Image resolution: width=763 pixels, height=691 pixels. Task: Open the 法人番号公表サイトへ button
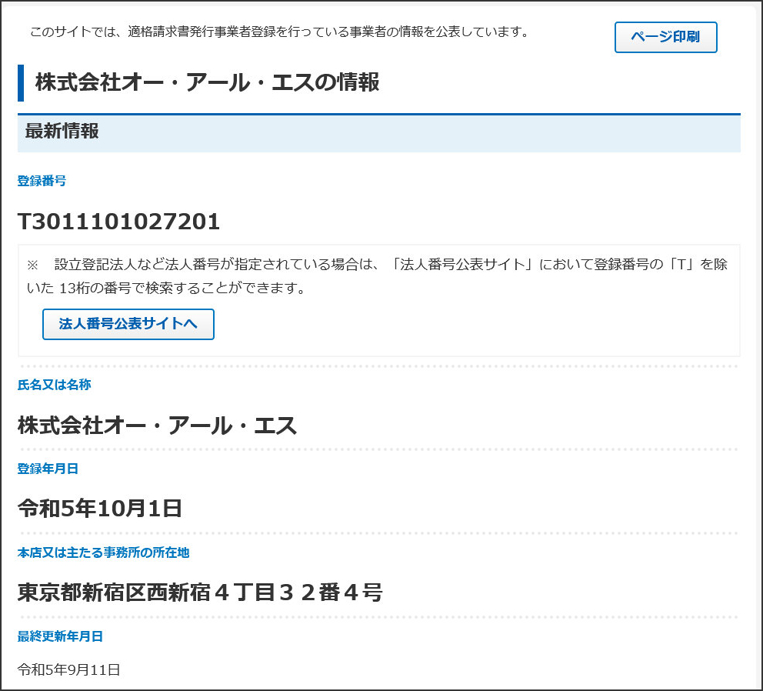[x=128, y=324]
